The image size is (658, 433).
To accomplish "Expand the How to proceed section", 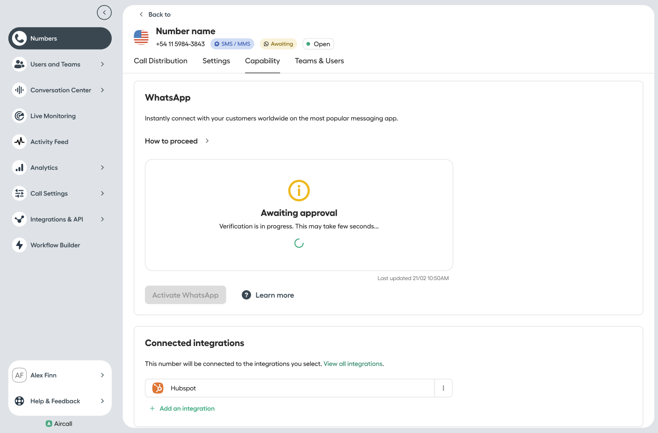I will [x=177, y=141].
